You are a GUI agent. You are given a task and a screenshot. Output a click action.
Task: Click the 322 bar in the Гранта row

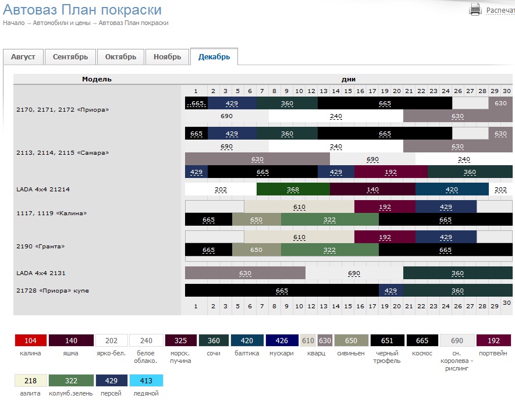click(330, 250)
